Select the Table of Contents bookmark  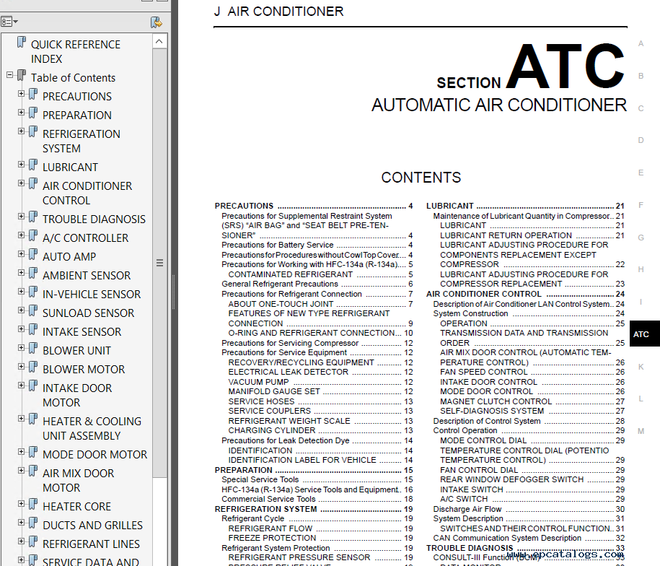73,78
